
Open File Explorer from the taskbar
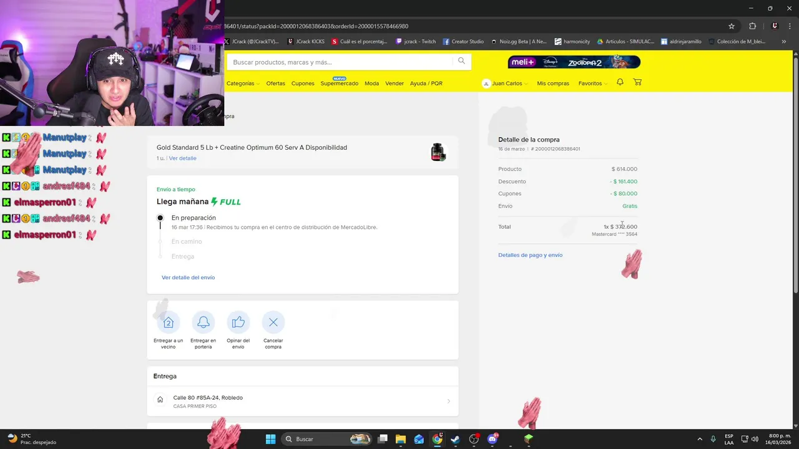tap(401, 439)
